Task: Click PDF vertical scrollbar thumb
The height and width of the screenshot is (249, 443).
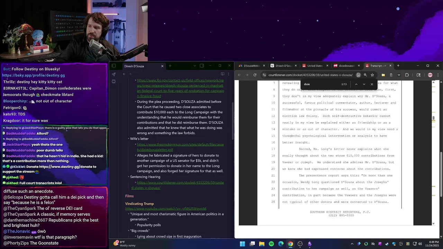Action: coord(434,118)
